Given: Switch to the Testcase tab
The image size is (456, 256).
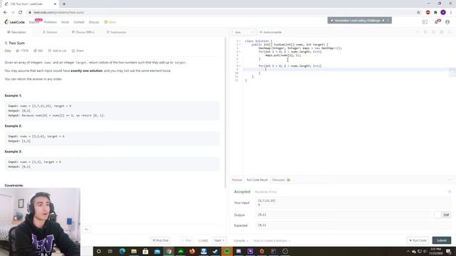Looking at the screenshot, I should [x=237, y=180].
